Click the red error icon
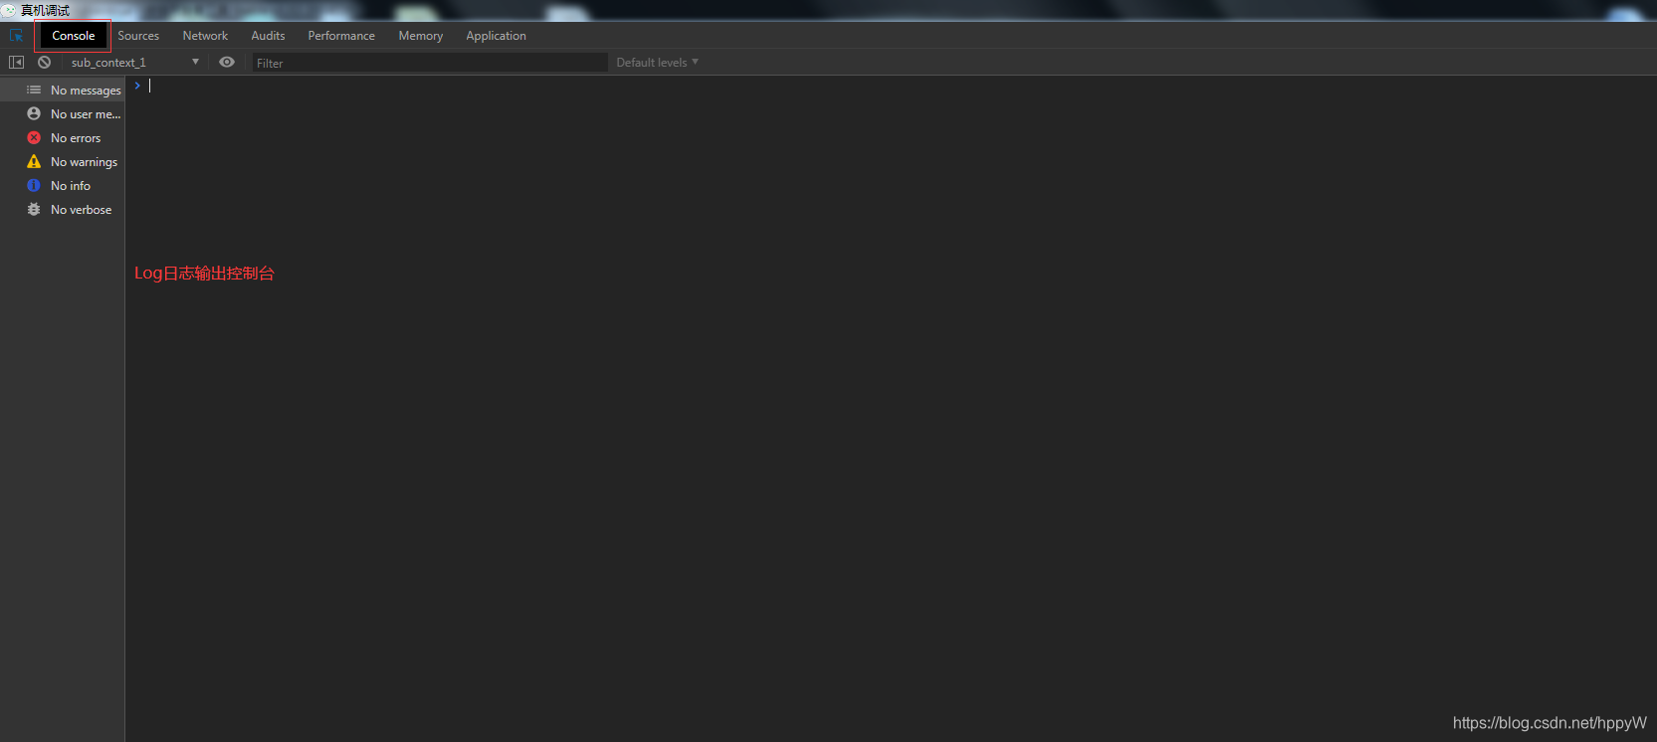 34,138
